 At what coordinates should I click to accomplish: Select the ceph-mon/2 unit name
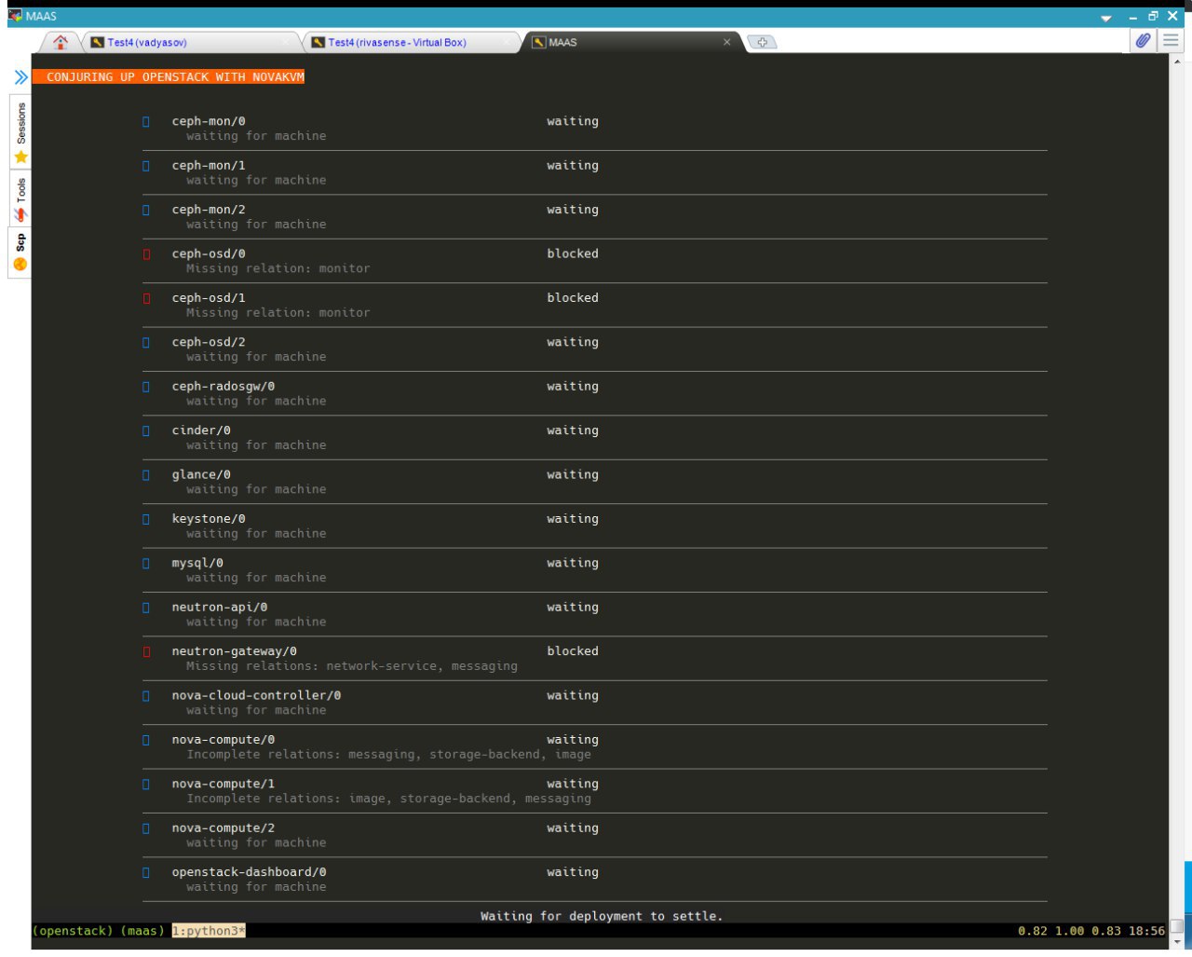pos(209,210)
